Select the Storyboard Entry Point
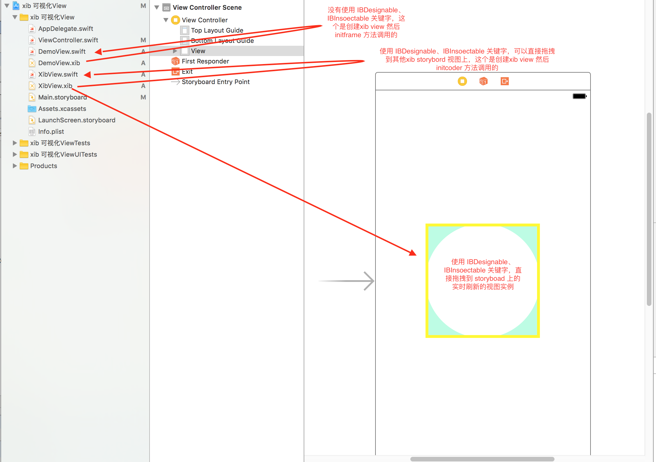 coord(215,82)
